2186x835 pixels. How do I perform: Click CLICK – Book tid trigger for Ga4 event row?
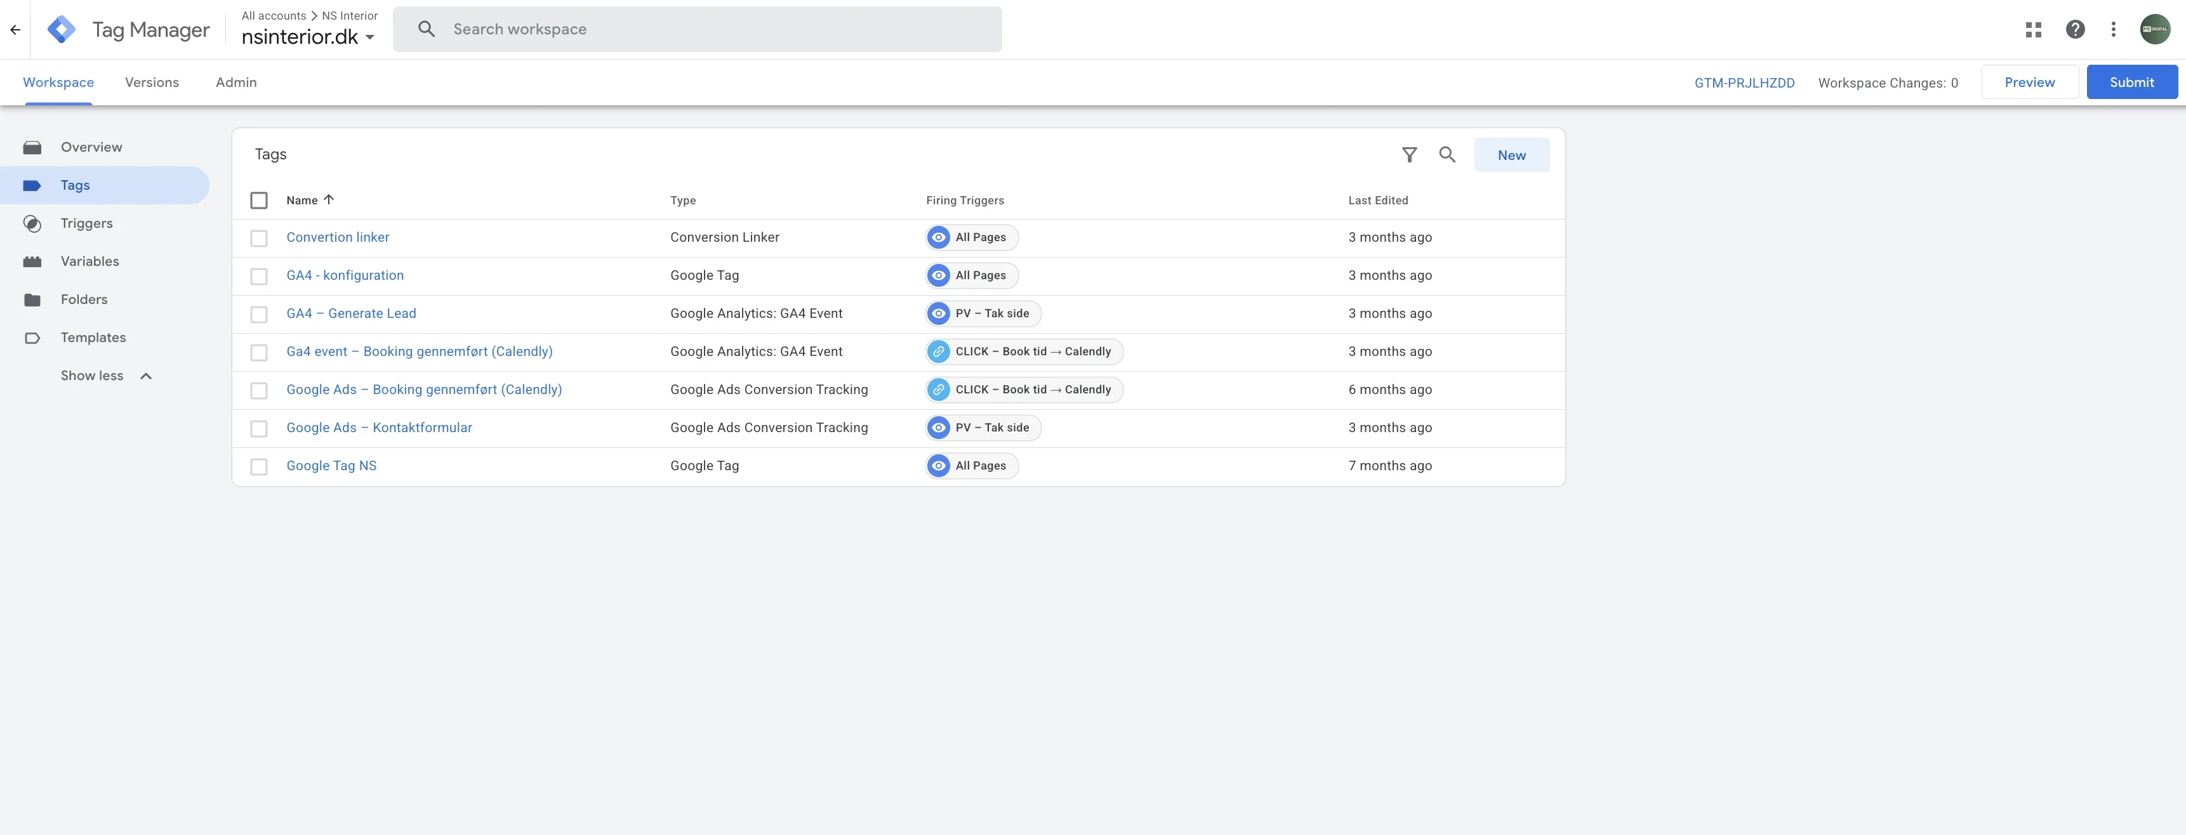(x=1024, y=352)
